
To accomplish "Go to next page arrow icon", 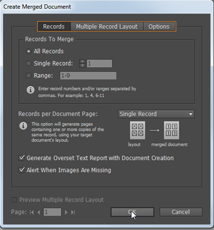I will (66, 212).
